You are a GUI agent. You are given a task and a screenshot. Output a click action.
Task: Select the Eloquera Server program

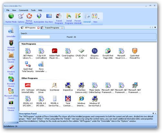pyautogui.click(x=95, y=53)
